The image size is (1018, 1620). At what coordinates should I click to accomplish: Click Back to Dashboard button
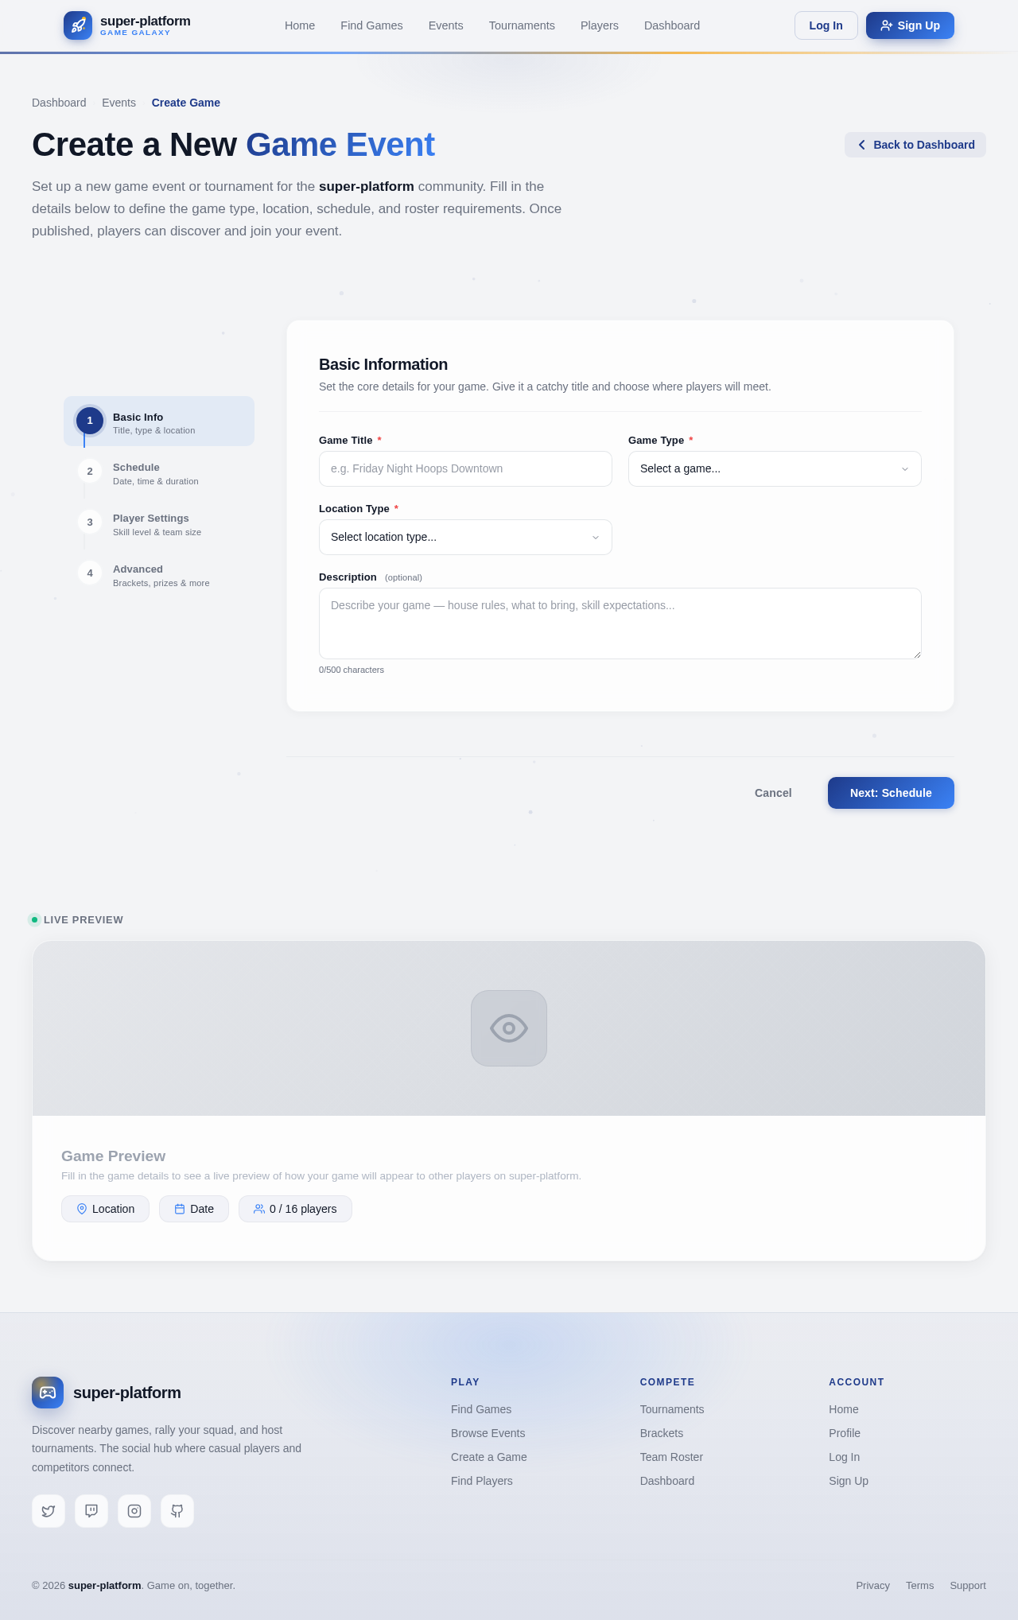[915, 145]
